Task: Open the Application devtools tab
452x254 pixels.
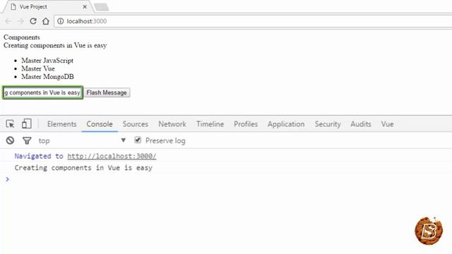Action: 286,124
